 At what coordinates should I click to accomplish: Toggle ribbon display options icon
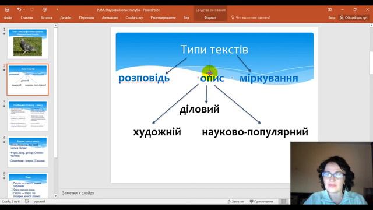pyautogui.click(x=329, y=9)
